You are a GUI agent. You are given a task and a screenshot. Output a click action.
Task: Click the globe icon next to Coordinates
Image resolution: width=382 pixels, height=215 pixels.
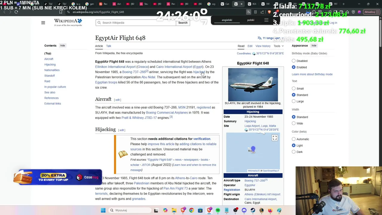(x=254, y=53)
